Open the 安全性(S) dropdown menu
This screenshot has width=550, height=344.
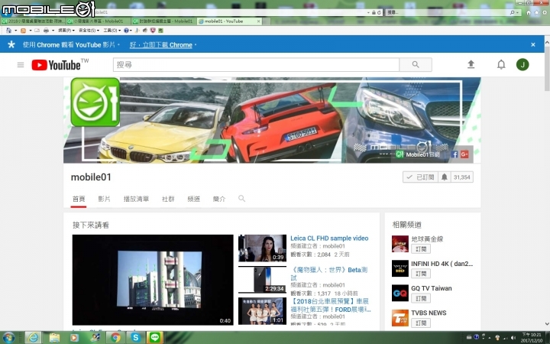coord(89,31)
